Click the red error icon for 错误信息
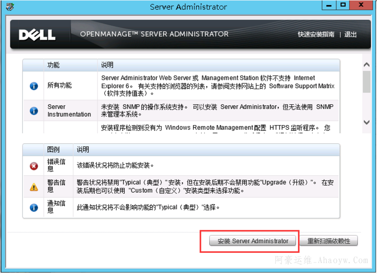The height and width of the screenshot is (274, 377). 34,166
